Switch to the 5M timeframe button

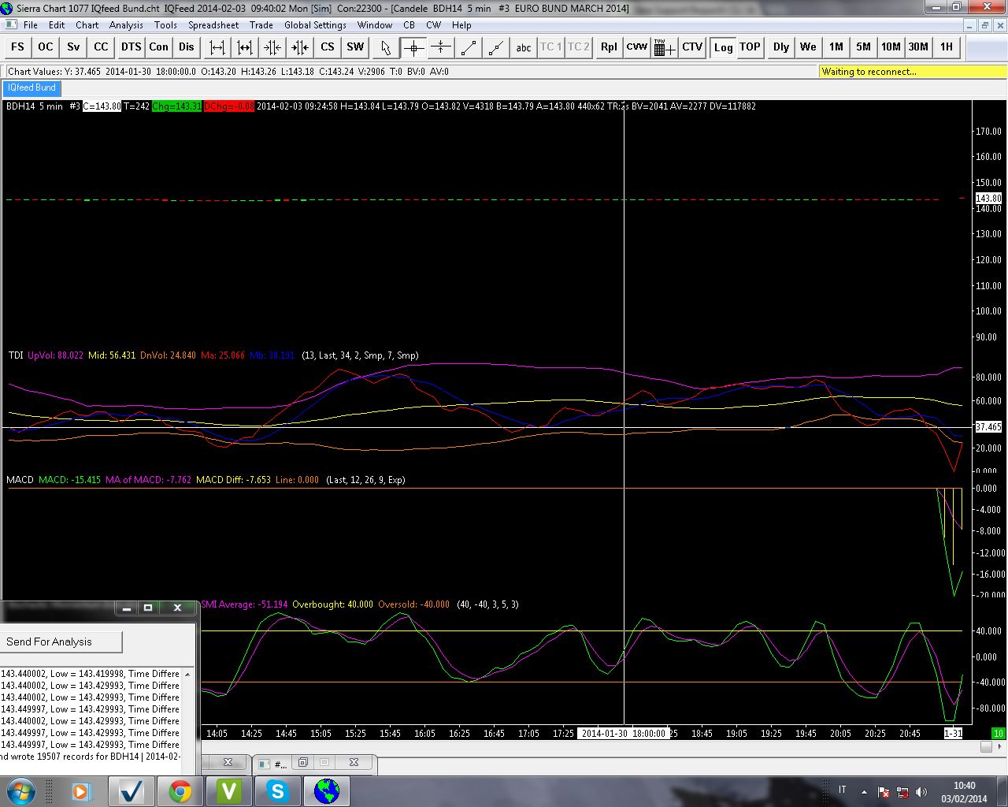coord(863,47)
